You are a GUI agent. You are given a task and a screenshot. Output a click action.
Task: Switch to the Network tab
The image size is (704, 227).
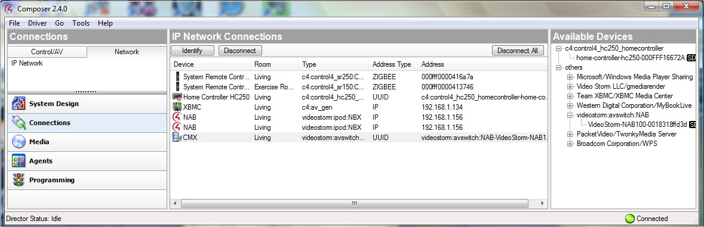pyautogui.click(x=127, y=51)
